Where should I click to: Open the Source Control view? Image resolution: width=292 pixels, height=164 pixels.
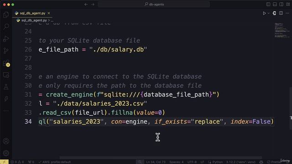point(6,51)
